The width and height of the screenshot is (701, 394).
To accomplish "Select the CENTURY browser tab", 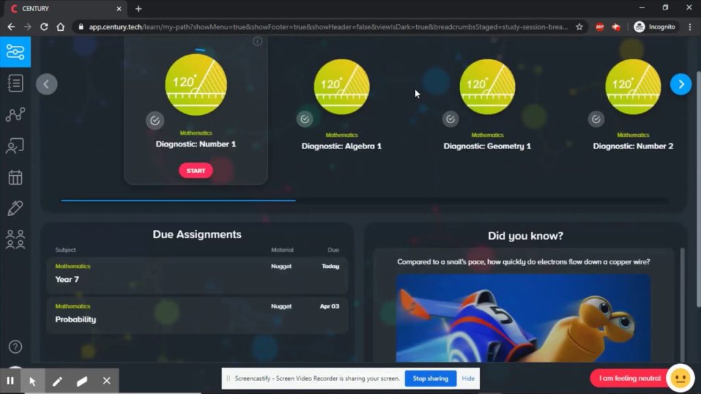I will pos(66,8).
